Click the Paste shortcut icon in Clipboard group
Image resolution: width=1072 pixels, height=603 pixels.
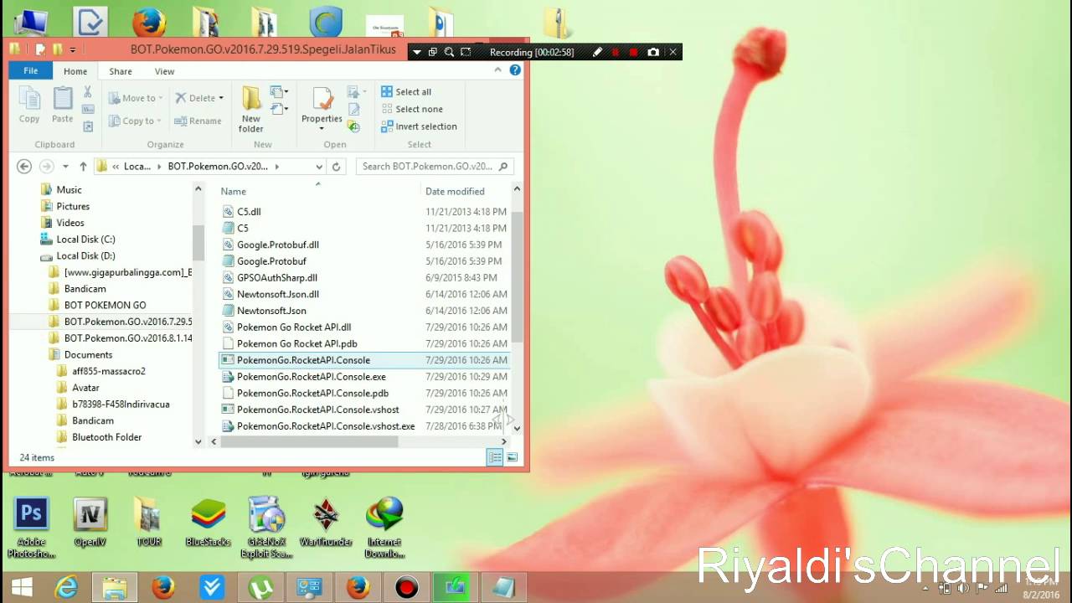pyautogui.click(x=88, y=126)
